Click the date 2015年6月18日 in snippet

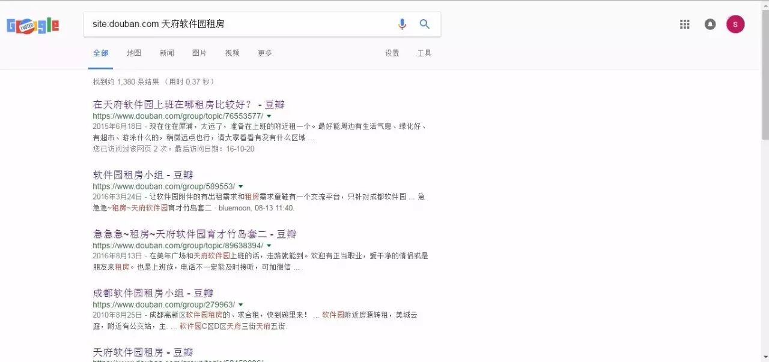118,127
